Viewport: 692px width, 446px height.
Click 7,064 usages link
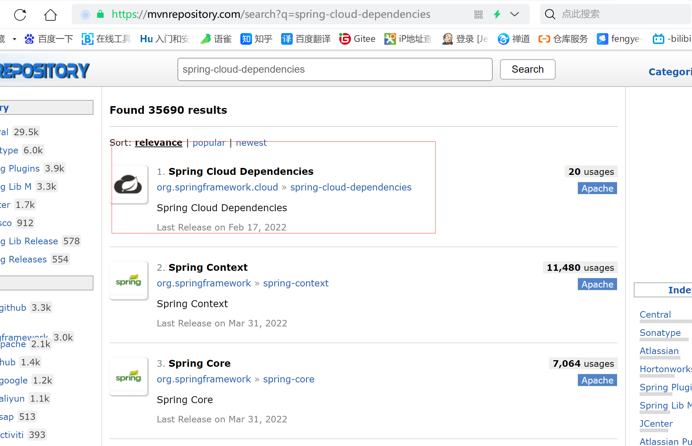coord(583,364)
